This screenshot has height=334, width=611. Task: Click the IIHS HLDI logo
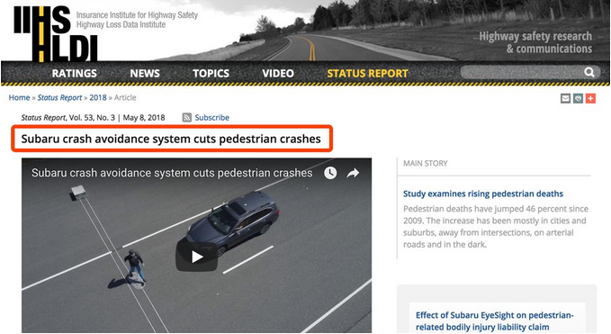tap(56, 33)
